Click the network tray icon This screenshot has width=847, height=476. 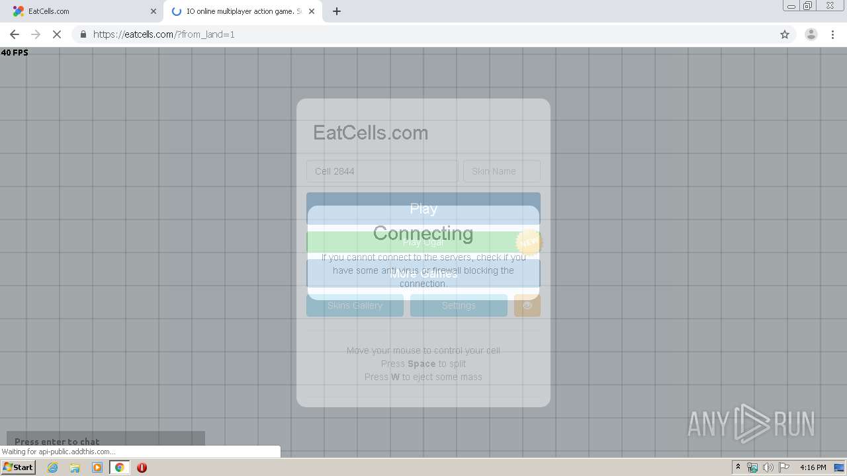point(752,467)
